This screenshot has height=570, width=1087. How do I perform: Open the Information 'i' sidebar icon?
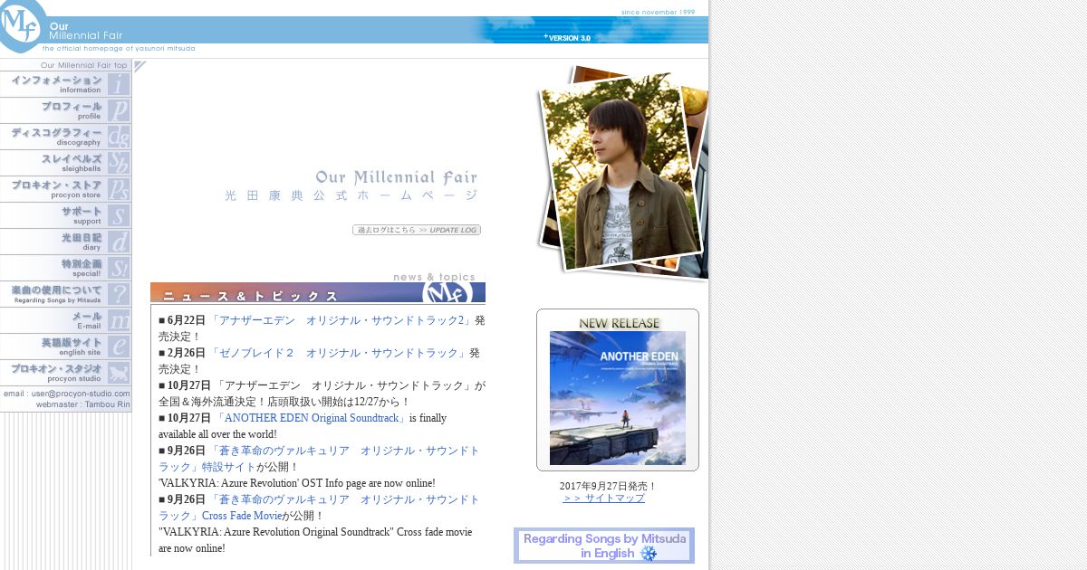pos(119,84)
